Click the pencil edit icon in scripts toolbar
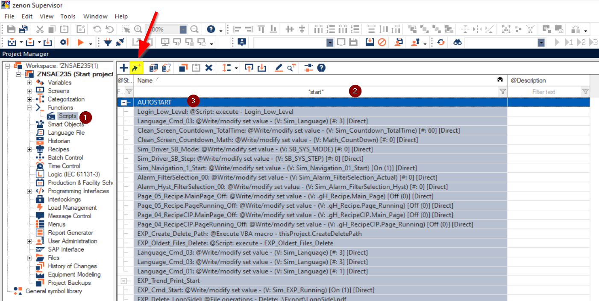This screenshot has width=599, height=301. 279,67
